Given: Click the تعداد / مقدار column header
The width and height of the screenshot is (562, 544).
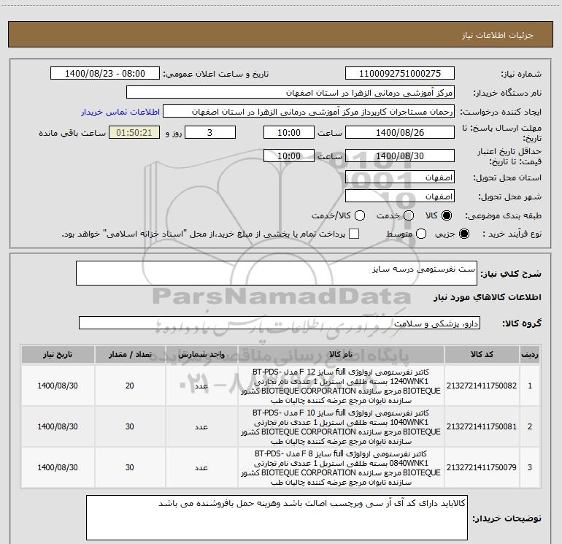Looking at the screenshot, I should 130,354.
